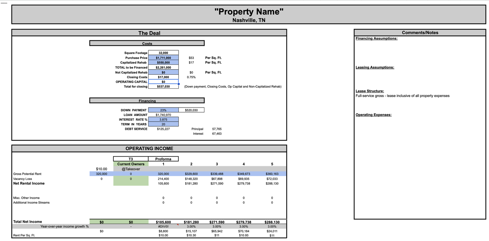Select Year-over-year income growth % label
The image size is (489, 241).
pos(65,226)
